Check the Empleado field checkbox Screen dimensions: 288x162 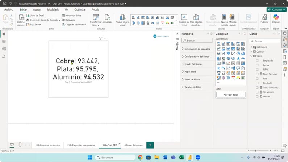pyautogui.click(x=257, y=61)
